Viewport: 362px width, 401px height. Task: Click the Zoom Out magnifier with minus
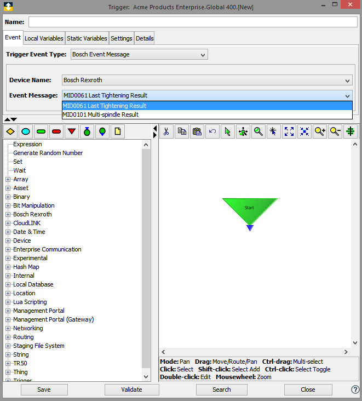pyautogui.click(x=335, y=131)
